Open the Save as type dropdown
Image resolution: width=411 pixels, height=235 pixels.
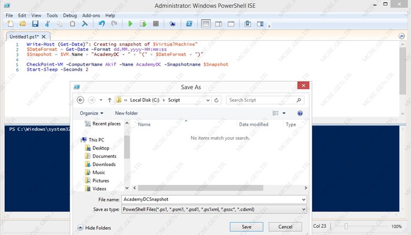[214, 209]
